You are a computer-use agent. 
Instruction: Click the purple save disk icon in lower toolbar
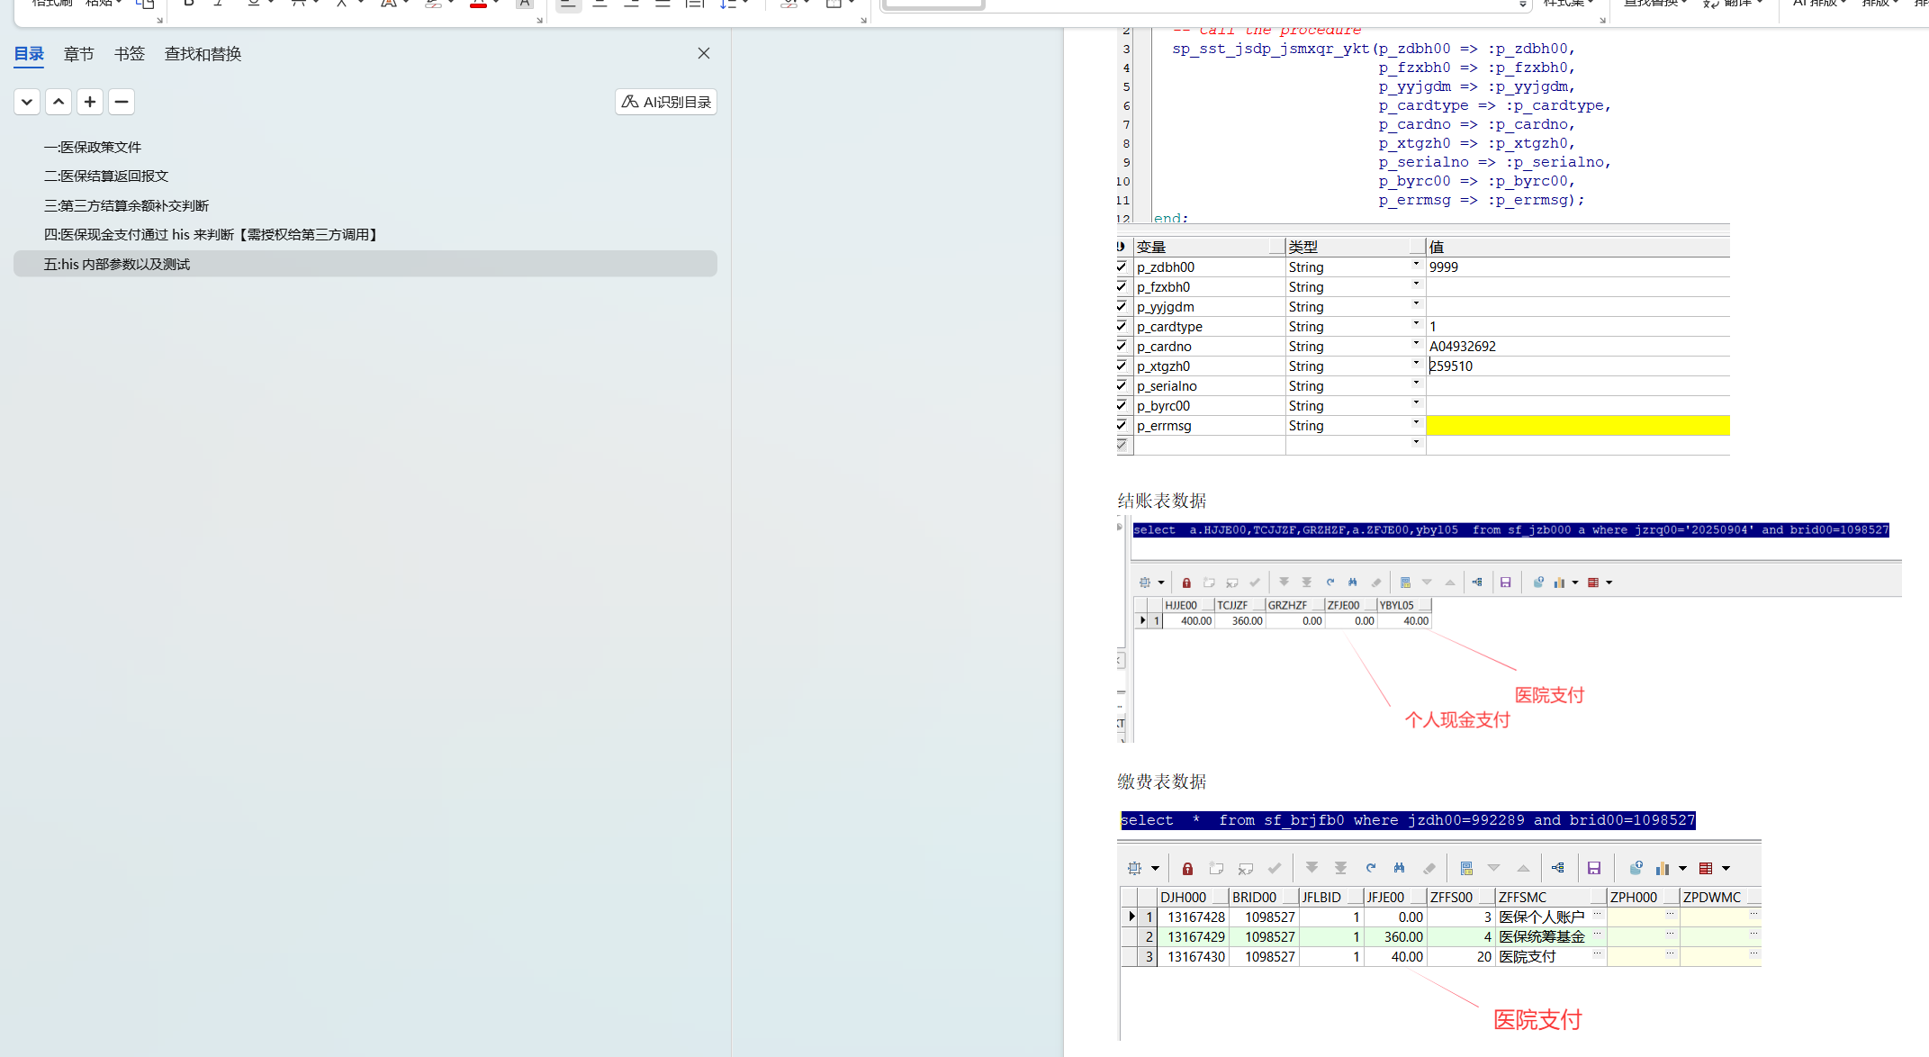click(1594, 869)
